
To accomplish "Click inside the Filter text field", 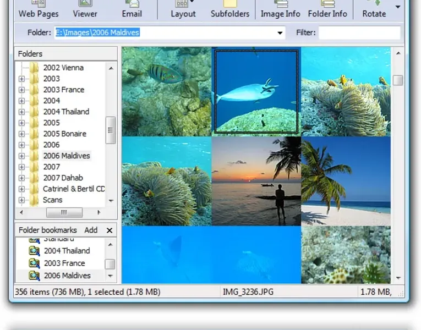I will coord(359,33).
